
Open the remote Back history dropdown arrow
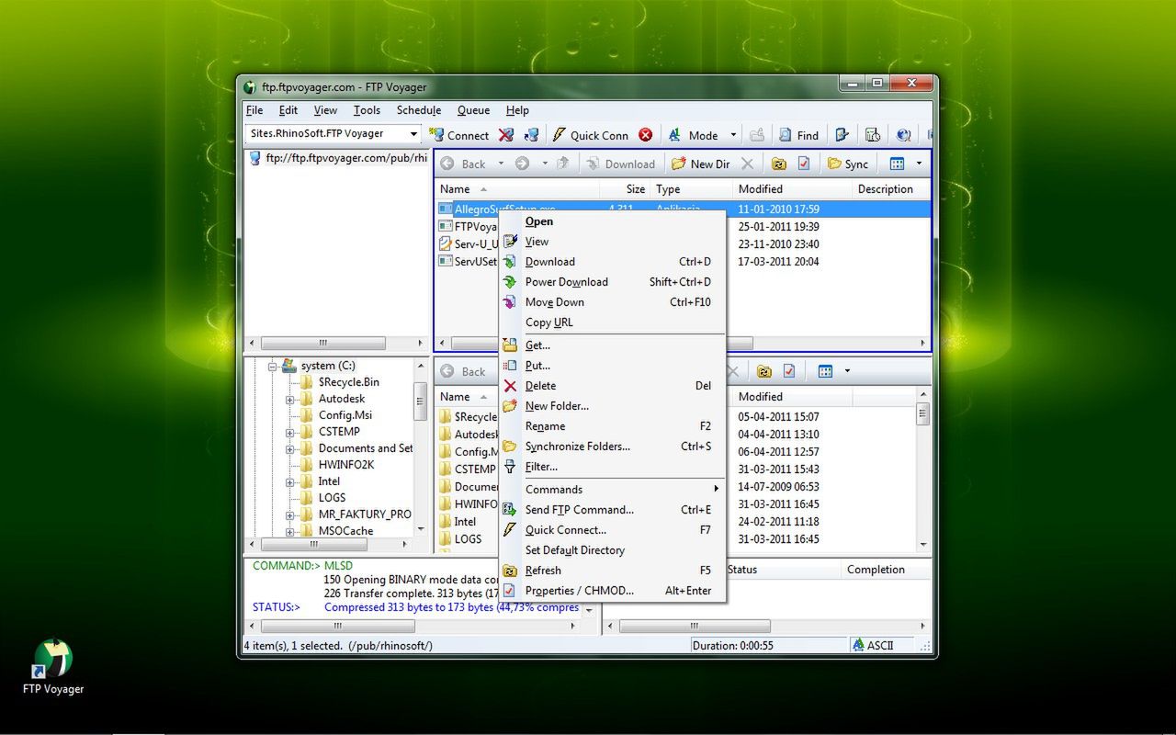(501, 164)
